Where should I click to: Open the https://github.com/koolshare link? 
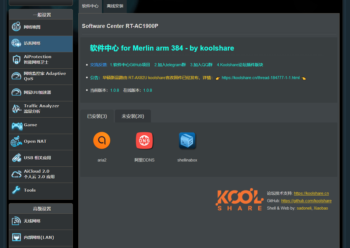[306, 201]
